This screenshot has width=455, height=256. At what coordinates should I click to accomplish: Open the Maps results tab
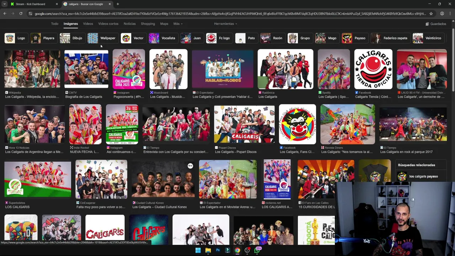tap(164, 24)
